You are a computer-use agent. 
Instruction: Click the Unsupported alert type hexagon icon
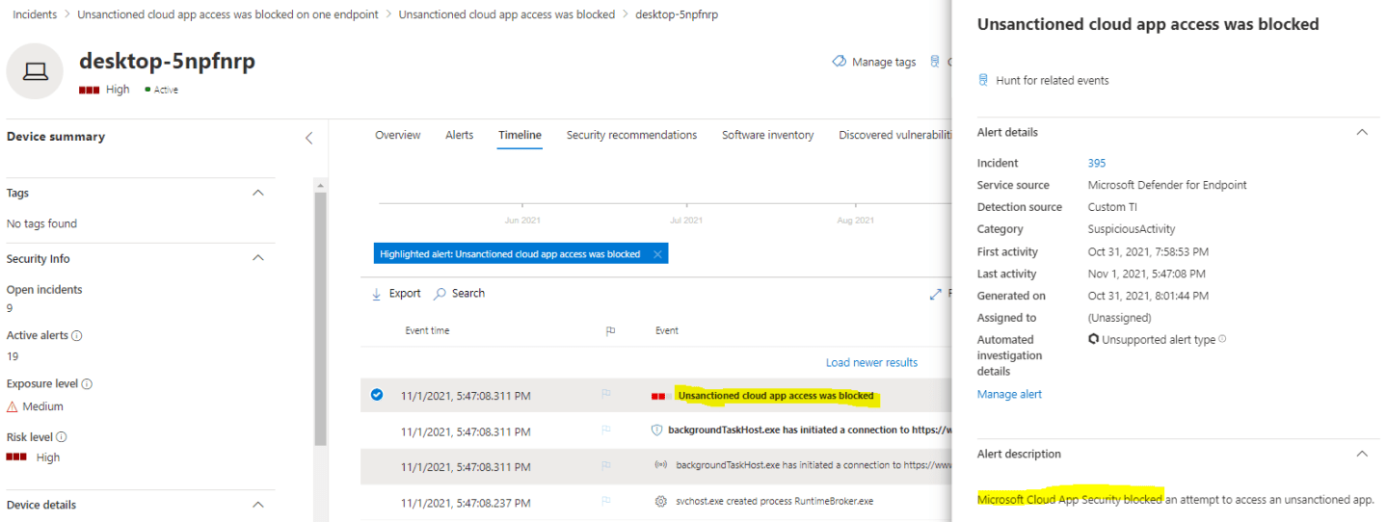1094,339
